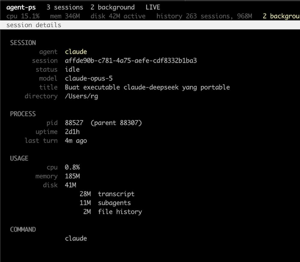Screen dimensions: 300x262
Task: Select the '3 sessions' header entry
Action: pos(65,7)
